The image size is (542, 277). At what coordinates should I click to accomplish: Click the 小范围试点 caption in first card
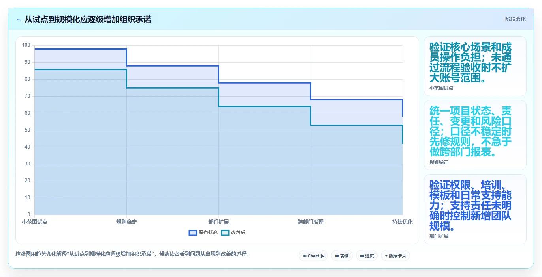pos(441,88)
